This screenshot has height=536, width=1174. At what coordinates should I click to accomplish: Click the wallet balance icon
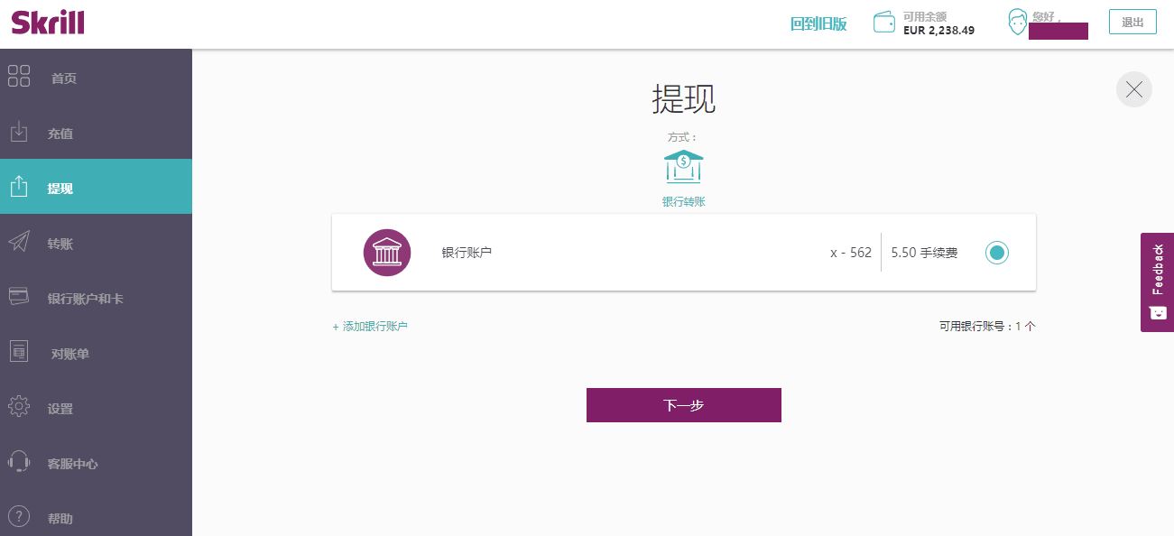point(884,23)
